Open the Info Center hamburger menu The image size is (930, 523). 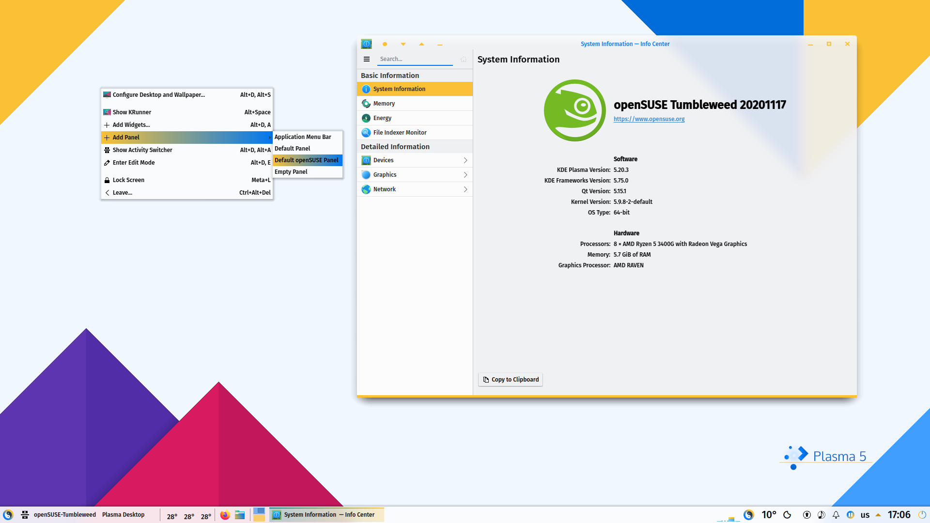pyautogui.click(x=367, y=59)
